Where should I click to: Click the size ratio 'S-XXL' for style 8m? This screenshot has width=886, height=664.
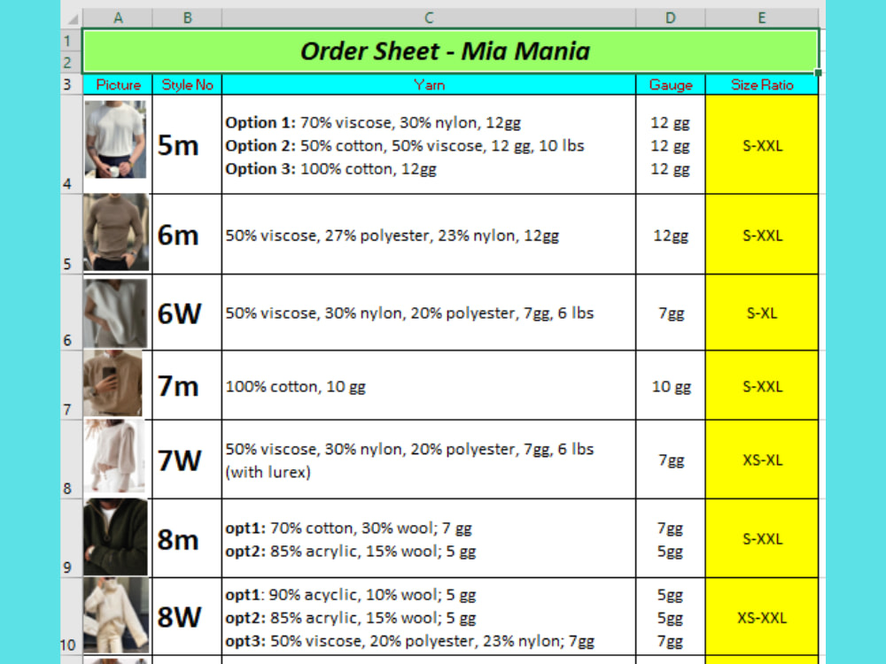[762, 538]
